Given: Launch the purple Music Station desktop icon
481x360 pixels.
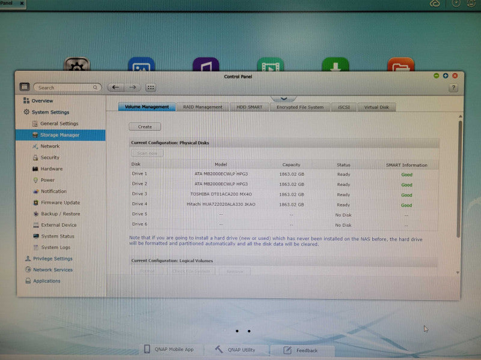Looking at the screenshot, I should pos(206,64).
